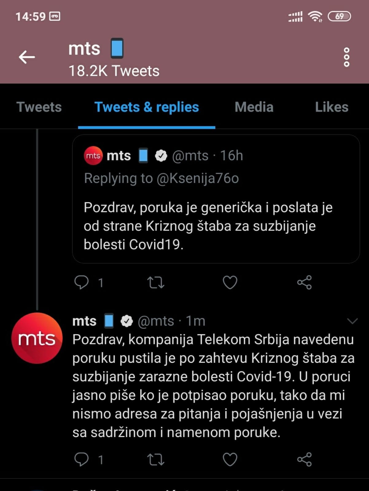Open @mts handle on 1m tweet
Screen dimensions: 369x491
[x=156, y=321]
